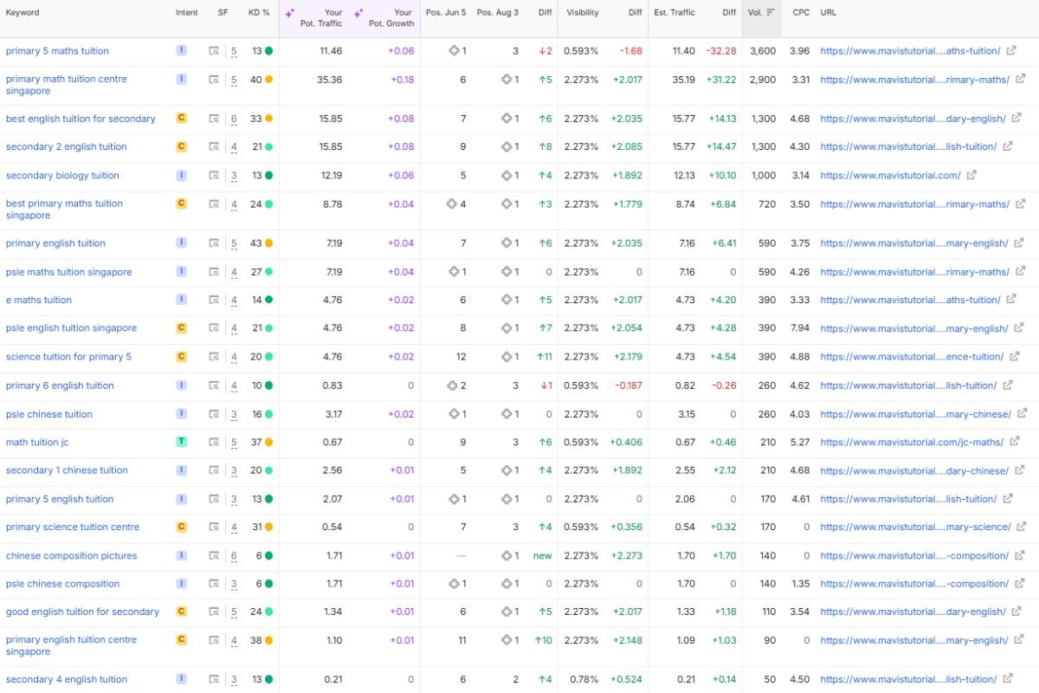The width and height of the screenshot is (1039, 693).
Task: Sort by the Visibility column header
Action: 583,13
